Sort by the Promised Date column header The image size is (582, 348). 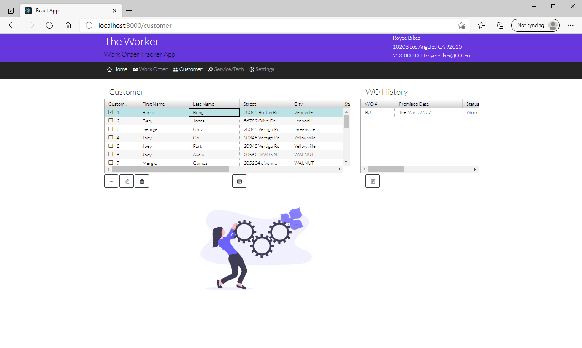[x=428, y=104]
